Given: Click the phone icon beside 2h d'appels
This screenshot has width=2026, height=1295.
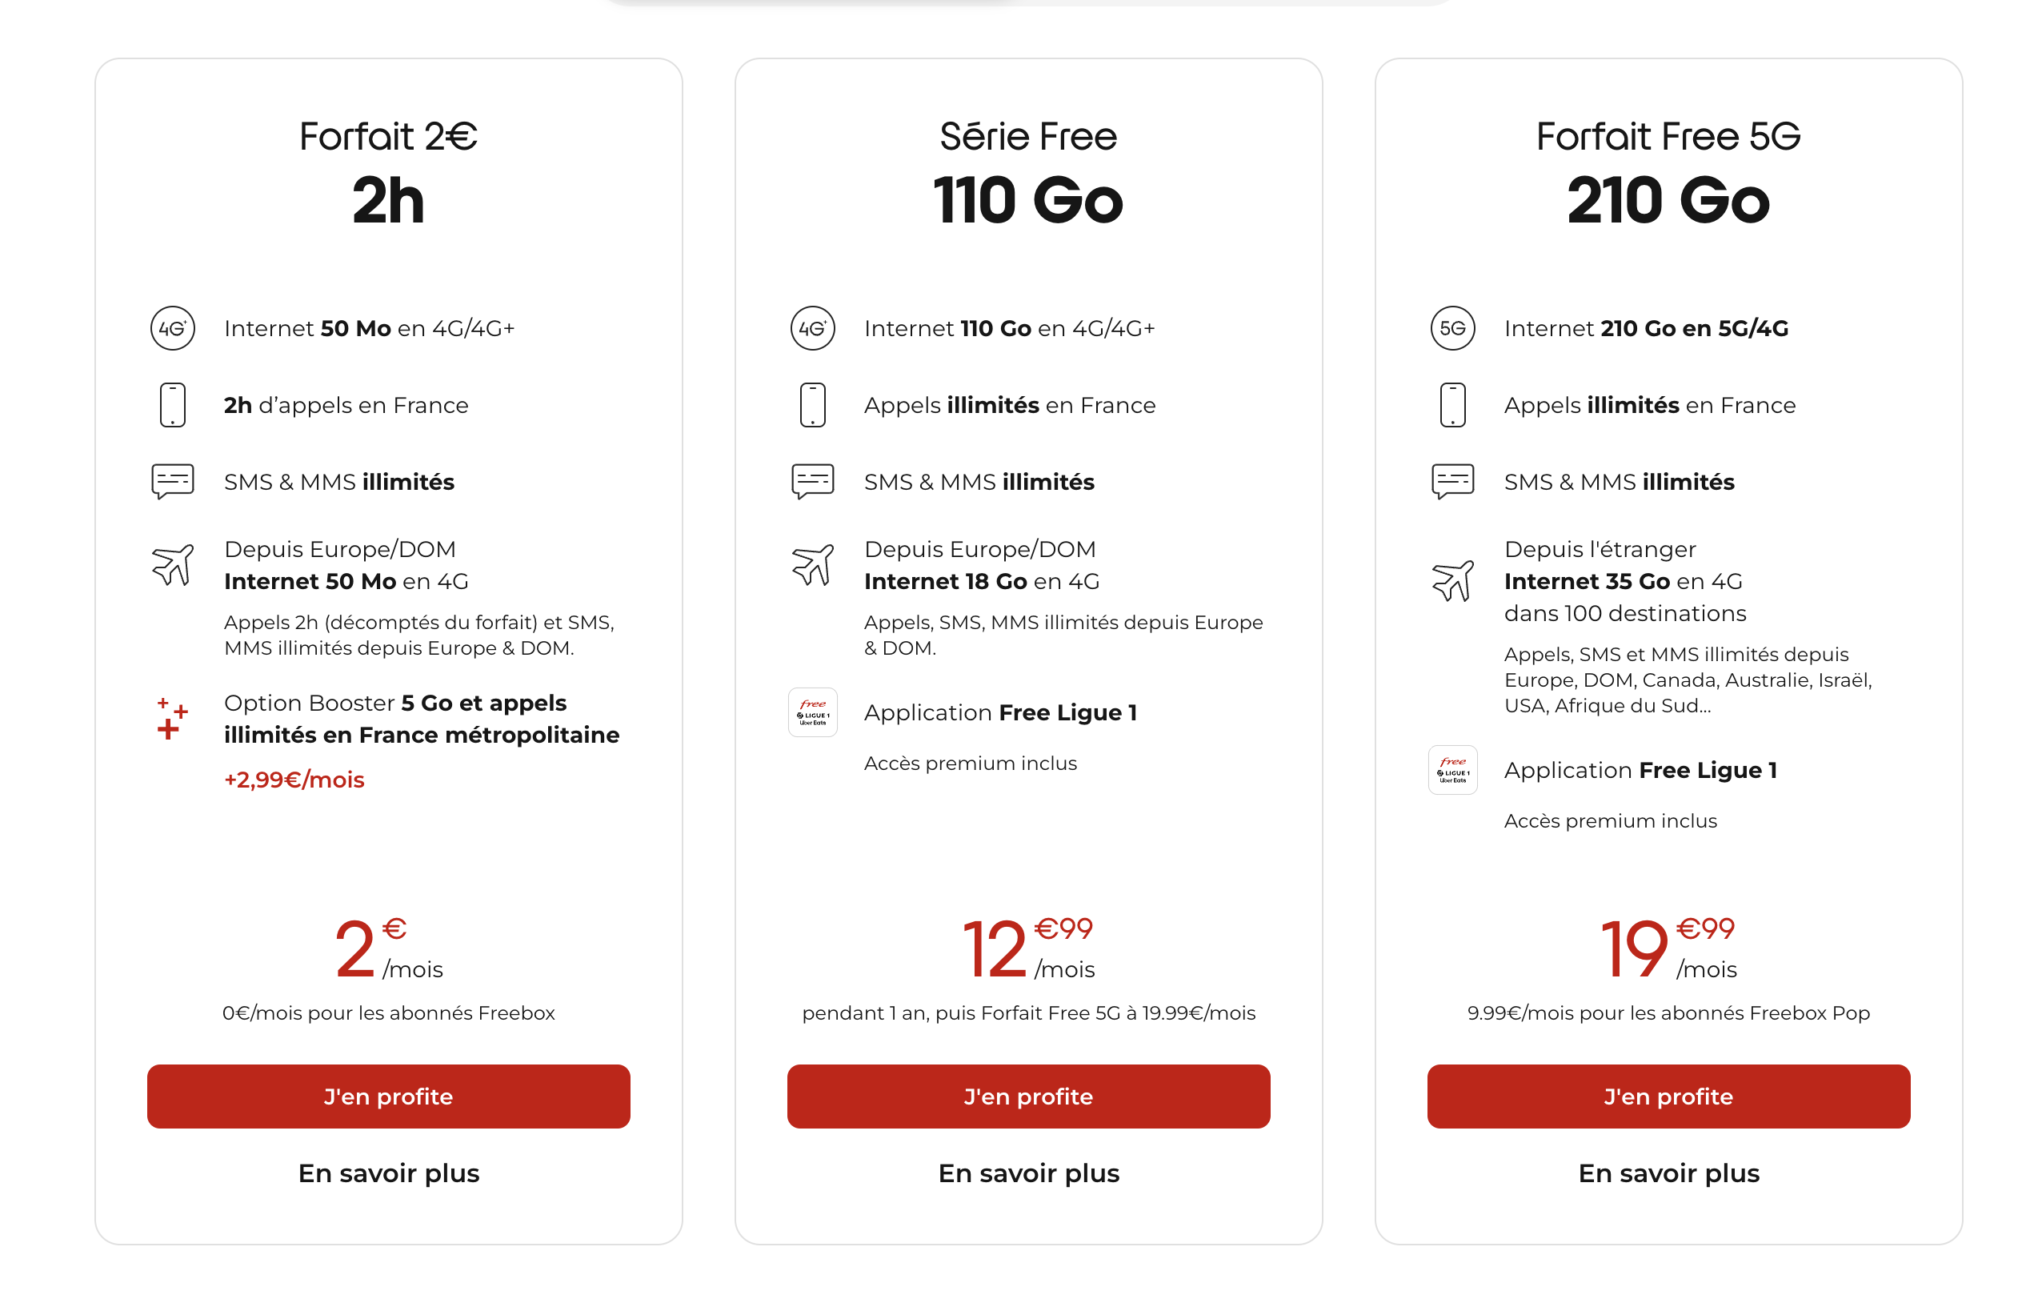Looking at the screenshot, I should tap(173, 405).
